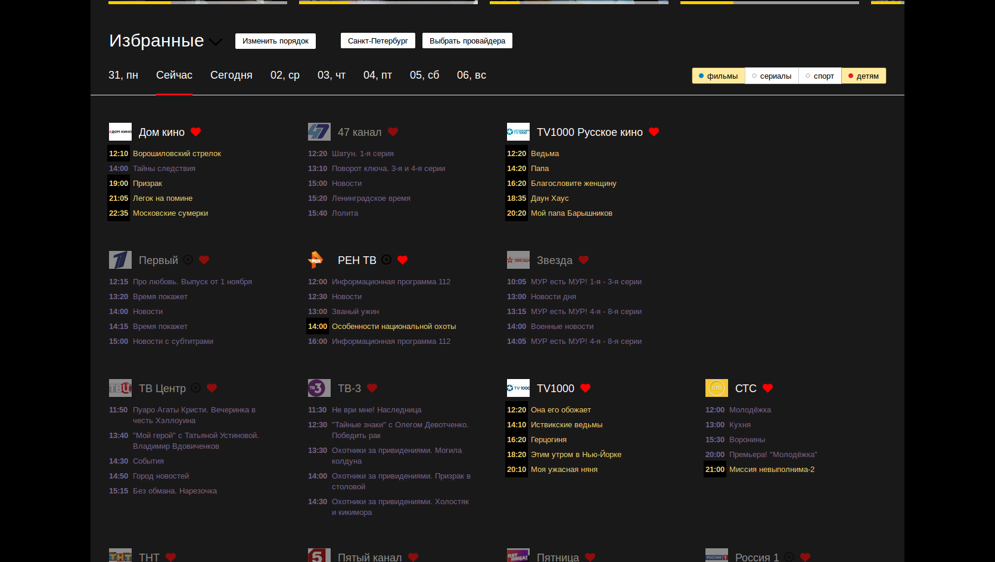Switch to the Сегодня tab
Image resolution: width=995 pixels, height=562 pixels.
(231, 75)
